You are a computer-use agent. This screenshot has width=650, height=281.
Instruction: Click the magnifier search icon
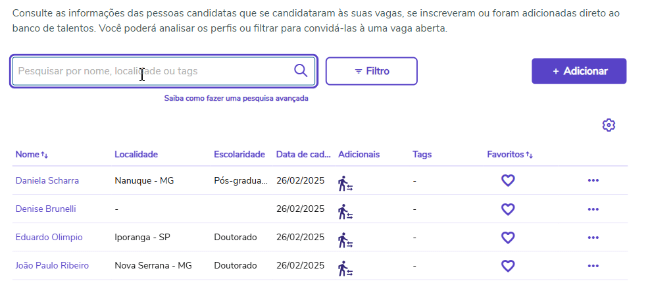point(301,71)
